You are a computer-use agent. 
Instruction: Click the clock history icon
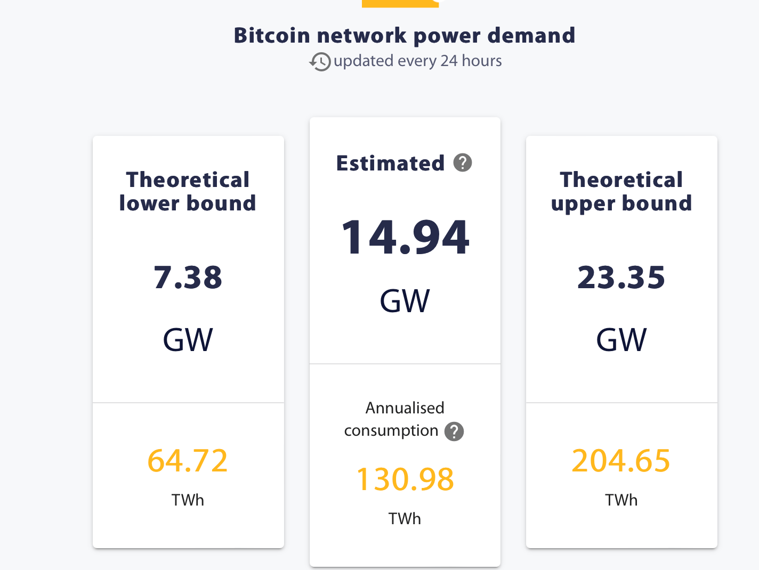(x=320, y=62)
